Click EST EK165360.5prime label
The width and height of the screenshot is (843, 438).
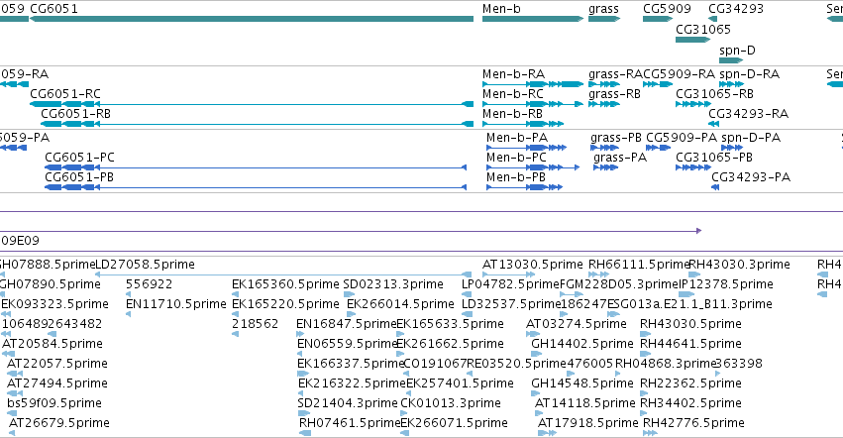coord(285,284)
